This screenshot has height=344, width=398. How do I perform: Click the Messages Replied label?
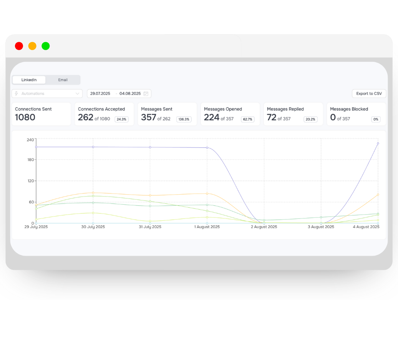tap(285, 109)
